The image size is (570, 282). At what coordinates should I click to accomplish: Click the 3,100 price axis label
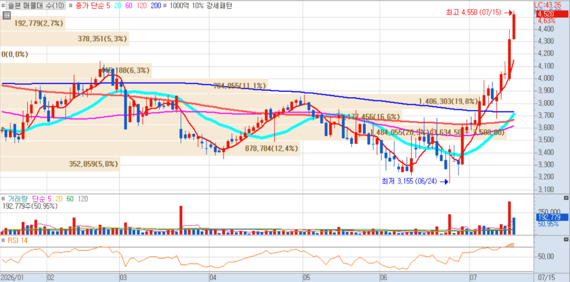[x=546, y=189]
